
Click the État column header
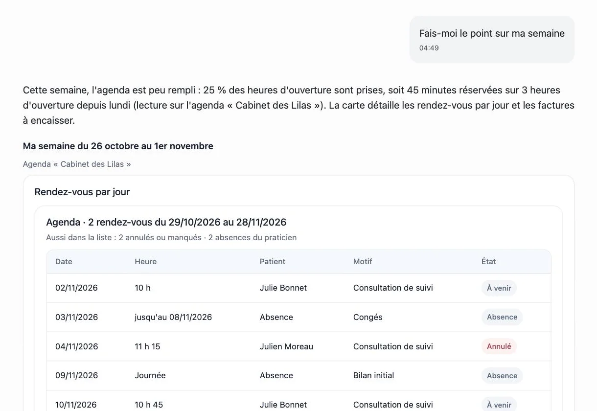[489, 261]
